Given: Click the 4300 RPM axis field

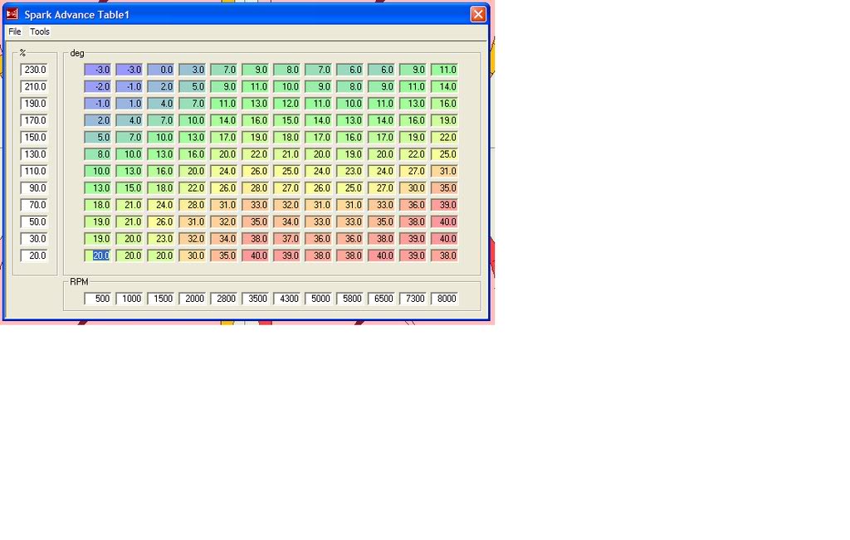Looking at the screenshot, I should [x=288, y=299].
